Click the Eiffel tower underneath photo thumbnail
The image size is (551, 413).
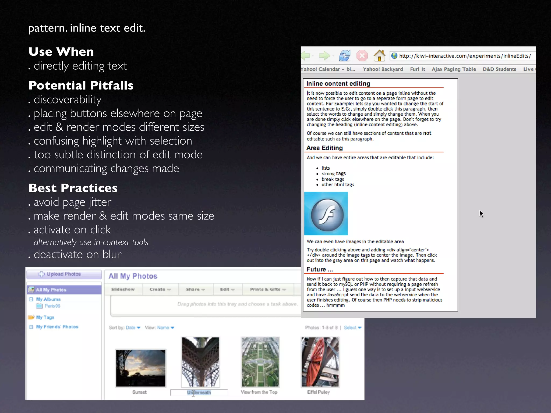click(x=200, y=362)
